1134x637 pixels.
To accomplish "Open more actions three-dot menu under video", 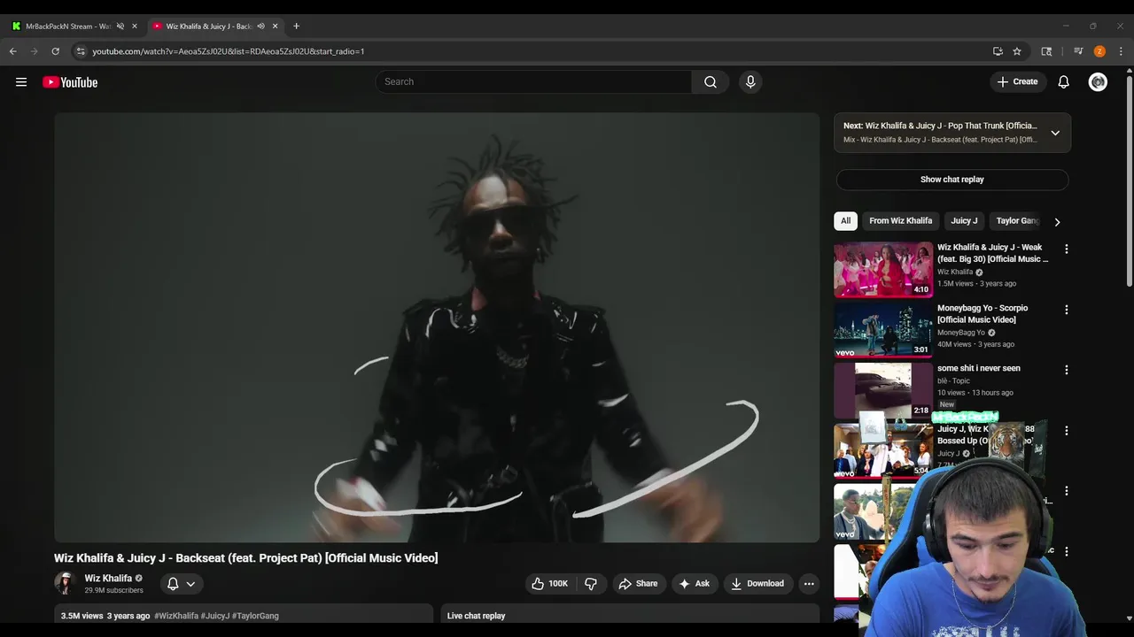I will (808, 583).
